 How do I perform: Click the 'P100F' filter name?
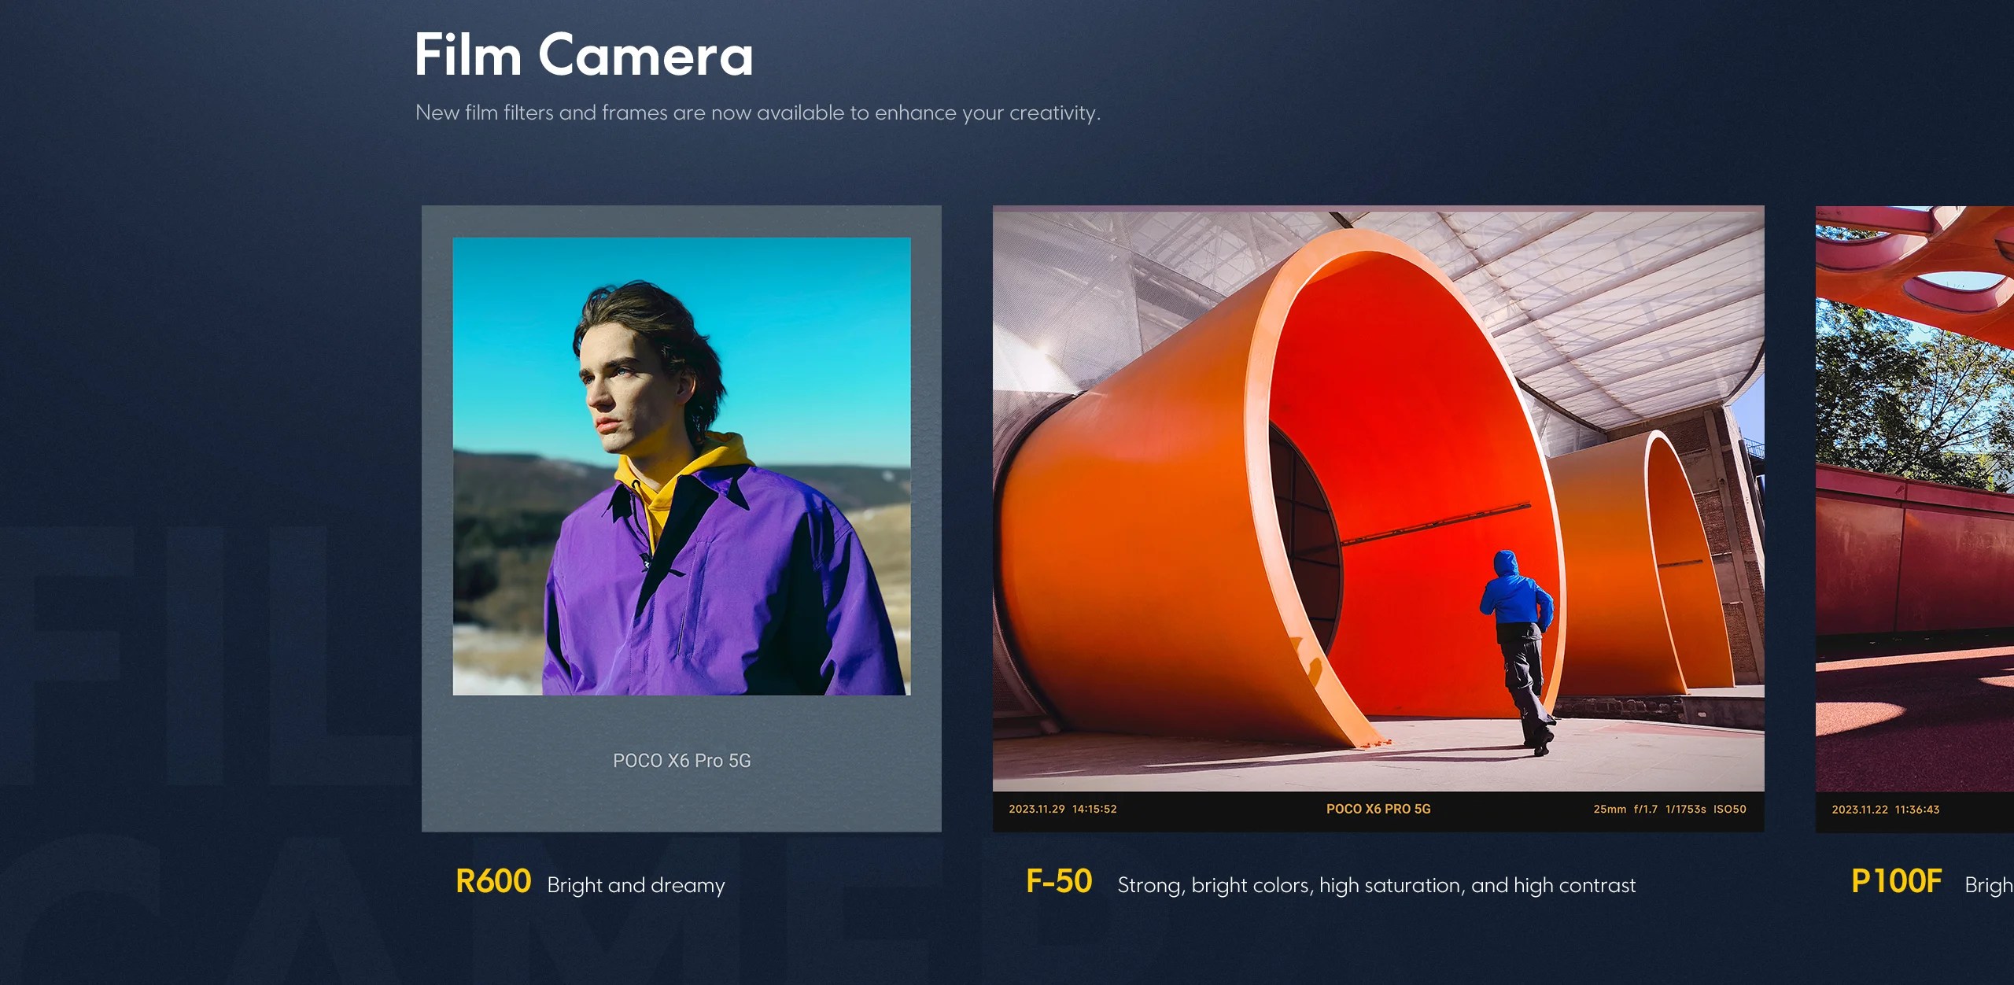point(1897,881)
